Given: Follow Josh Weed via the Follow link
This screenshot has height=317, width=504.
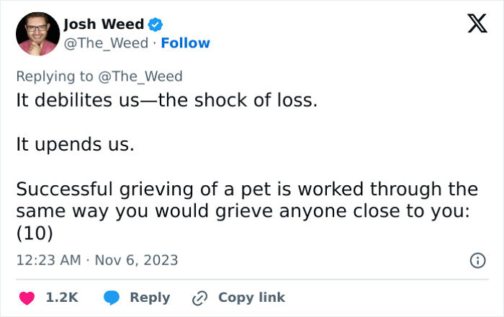Looking at the screenshot, I should [x=186, y=43].
